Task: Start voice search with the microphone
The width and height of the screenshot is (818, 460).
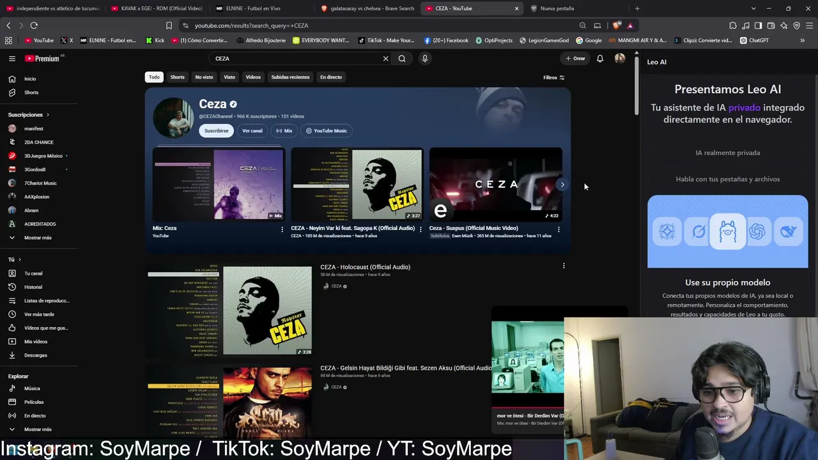Action: tap(424, 58)
